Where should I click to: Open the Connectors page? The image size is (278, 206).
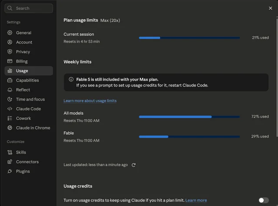point(29,162)
